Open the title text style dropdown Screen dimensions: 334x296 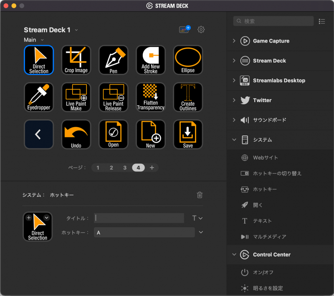[197, 218]
